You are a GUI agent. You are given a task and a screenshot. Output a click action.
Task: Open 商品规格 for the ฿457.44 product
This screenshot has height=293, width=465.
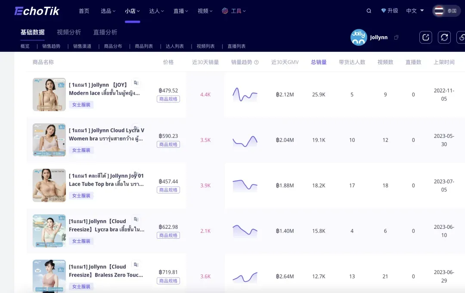click(x=168, y=190)
